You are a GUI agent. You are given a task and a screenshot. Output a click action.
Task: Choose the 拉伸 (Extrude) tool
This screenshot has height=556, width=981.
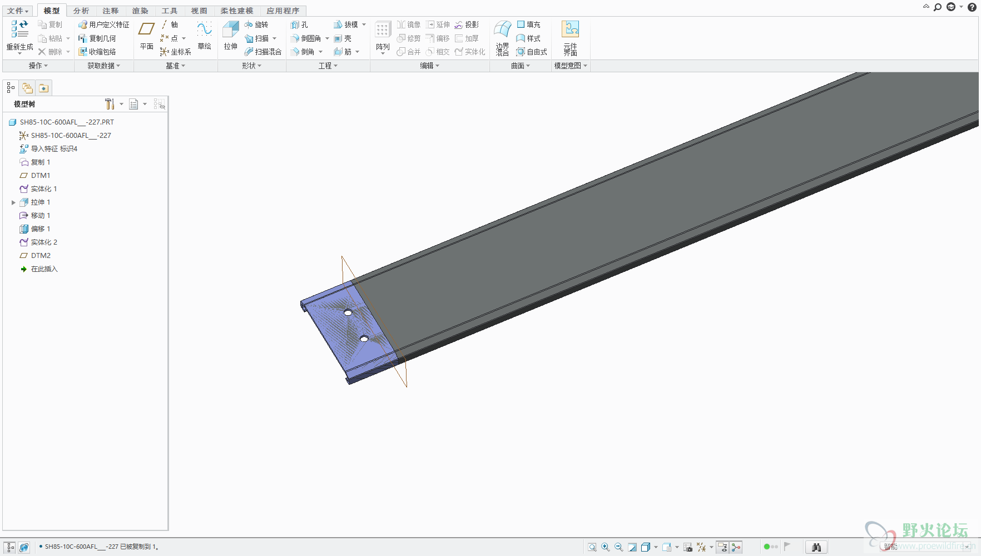coord(231,36)
